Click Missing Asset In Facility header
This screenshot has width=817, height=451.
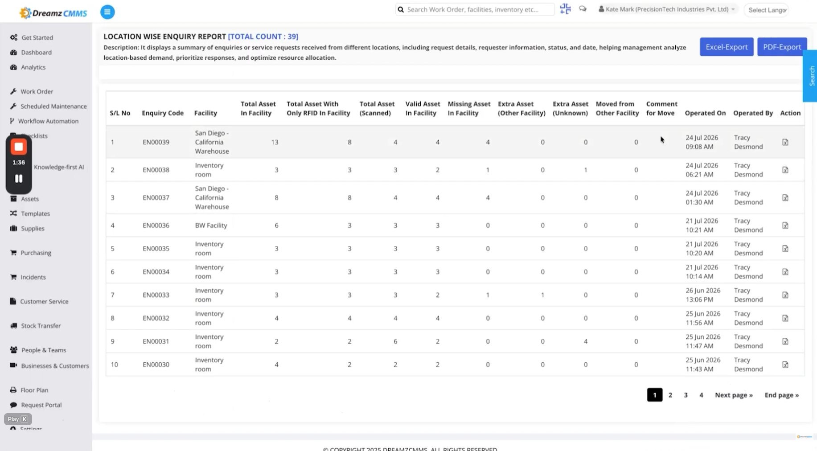pyautogui.click(x=469, y=108)
